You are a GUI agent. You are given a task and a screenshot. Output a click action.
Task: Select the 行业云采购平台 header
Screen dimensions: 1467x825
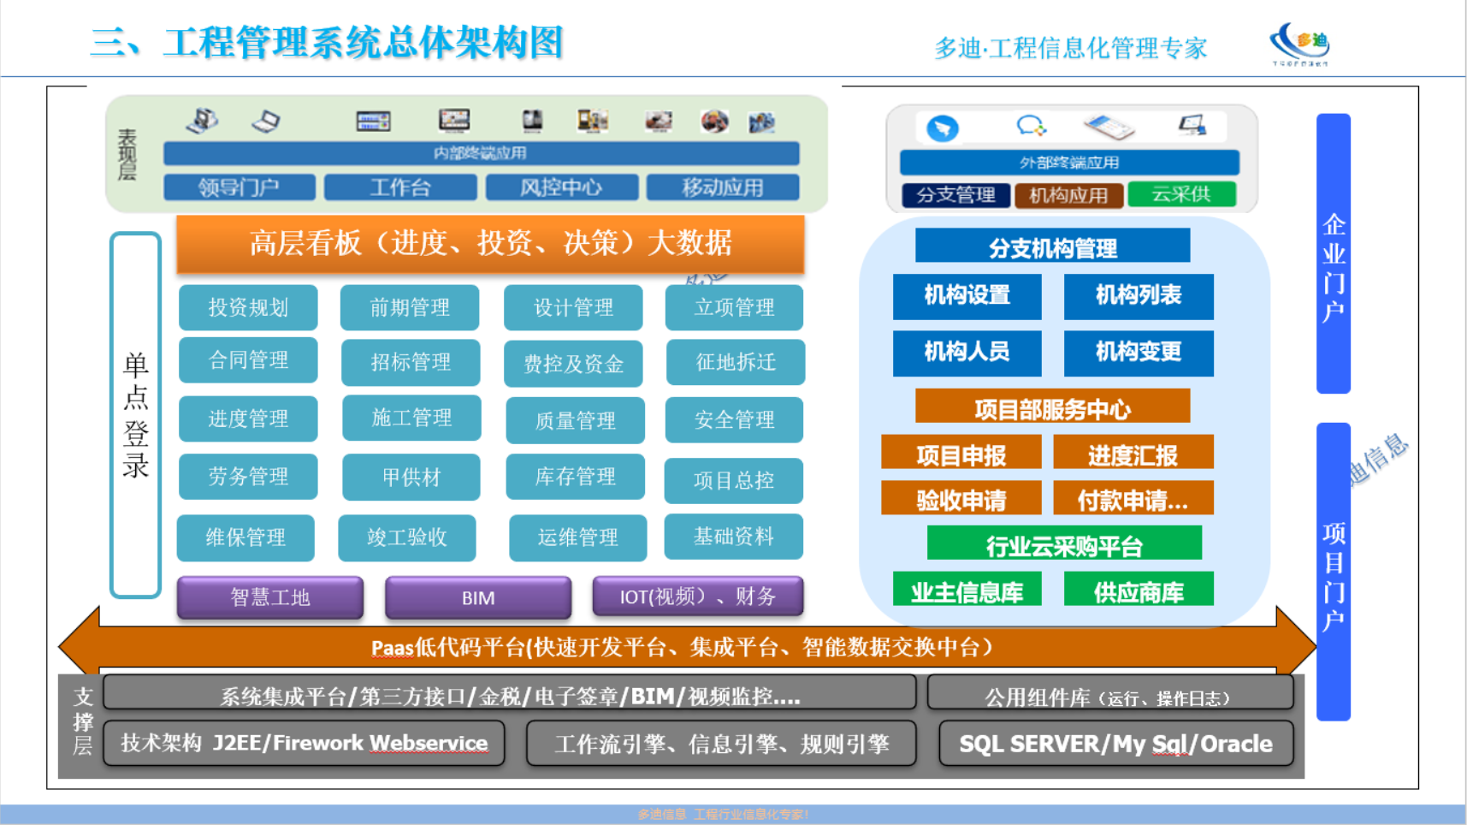(1065, 543)
